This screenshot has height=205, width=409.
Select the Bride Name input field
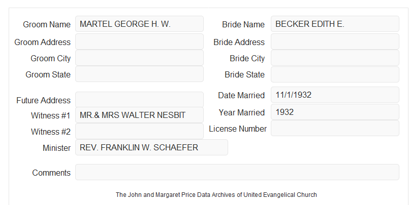coord(335,24)
